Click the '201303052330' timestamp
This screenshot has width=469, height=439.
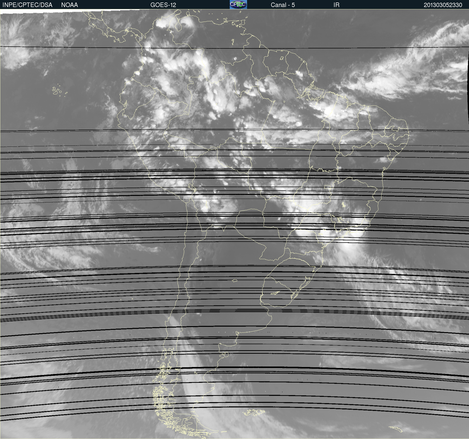(x=443, y=5)
